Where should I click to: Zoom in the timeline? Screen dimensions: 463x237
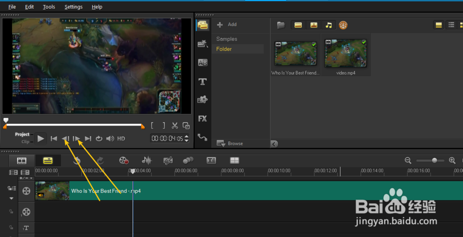452,161
